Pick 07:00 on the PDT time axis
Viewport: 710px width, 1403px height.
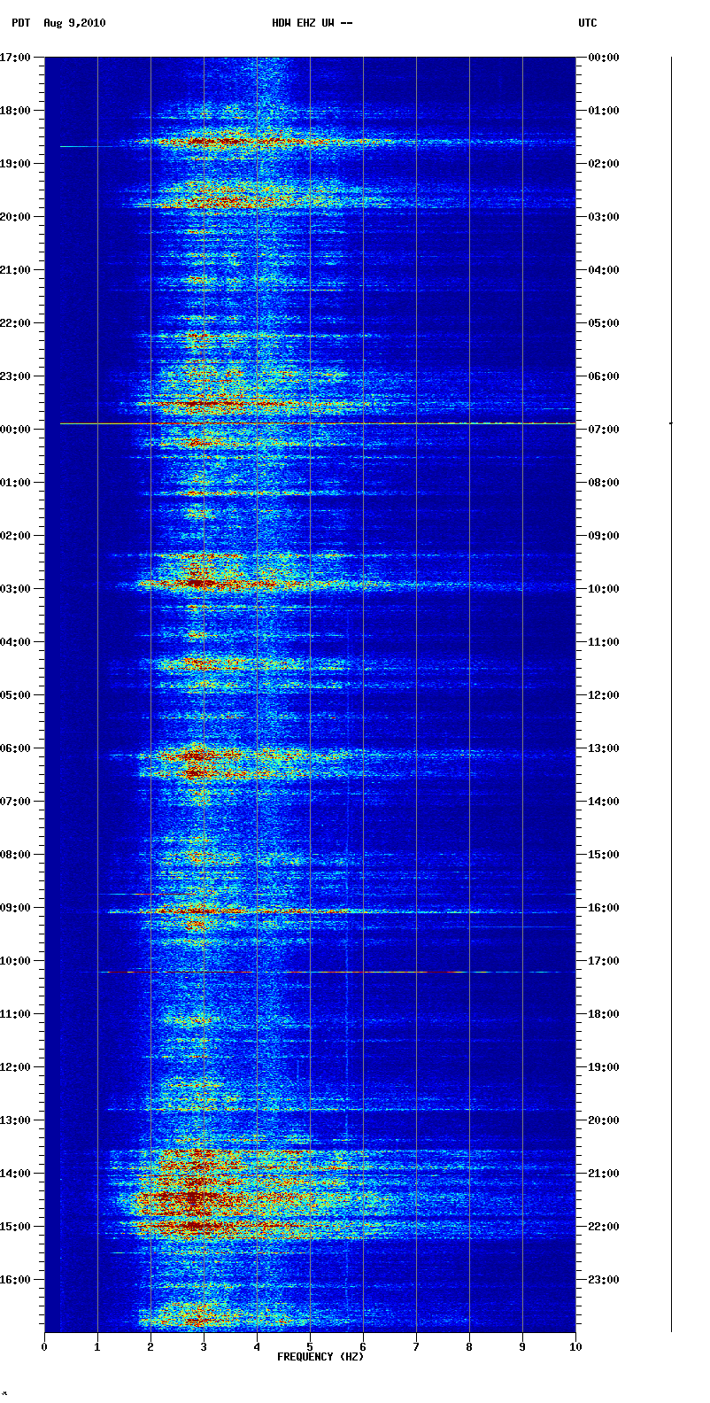pos(15,802)
